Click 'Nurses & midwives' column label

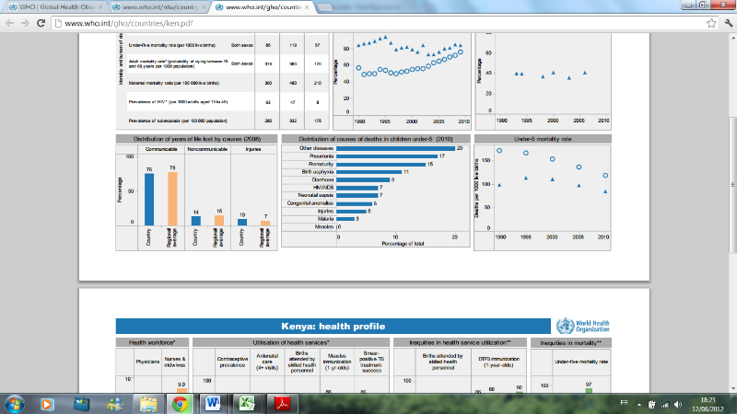pos(175,362)
